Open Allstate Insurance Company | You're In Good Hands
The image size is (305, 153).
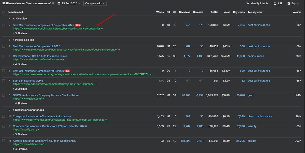pos(44,141)
